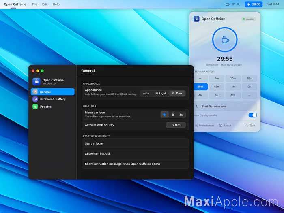Click the Open Caffeine app icon in the sidebar

(x=37, y=81)
